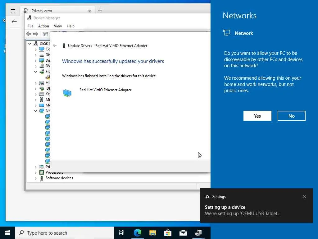
Task: Select the warning-flagged device under Floppy controllers
Action: pyautogui.click(x=48, y=77)
